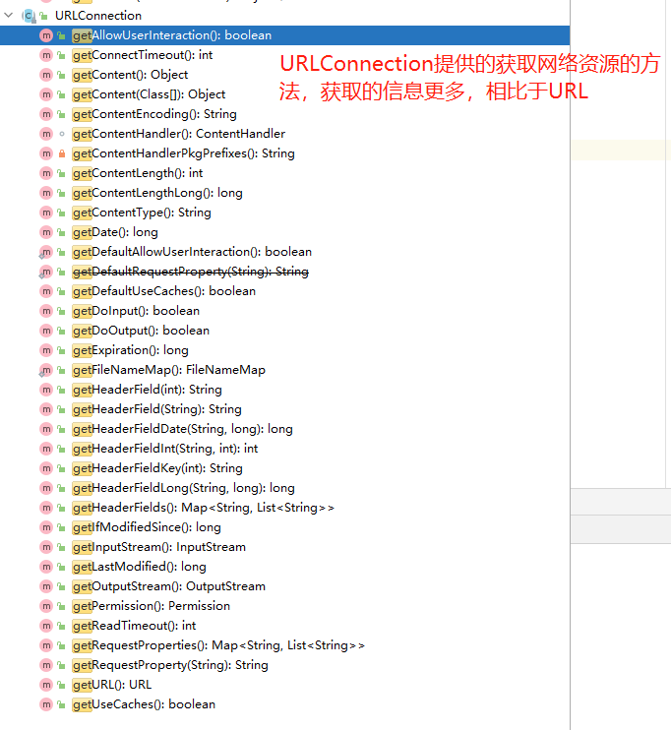This screenshot has width=671, height=730.
Task: Select getContentLength(): int
Action: click(138, 173)
